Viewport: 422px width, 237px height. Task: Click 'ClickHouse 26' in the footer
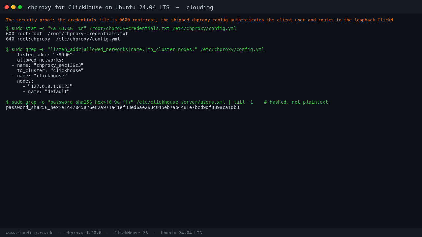pyautogui.click(x=131, y=233)
